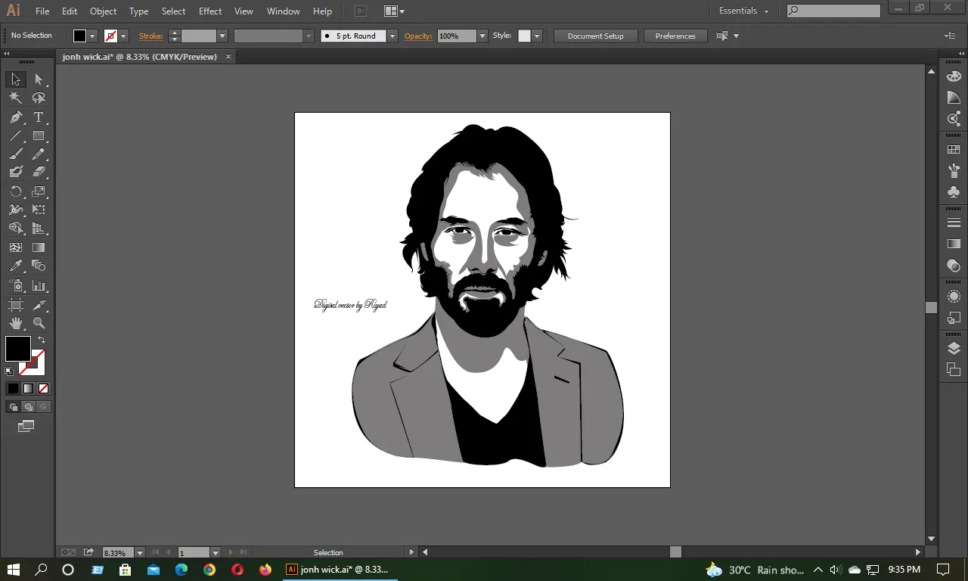Open Essentials workspace switcher
Viewport: 968px width, 581px height.
point(743,11)
